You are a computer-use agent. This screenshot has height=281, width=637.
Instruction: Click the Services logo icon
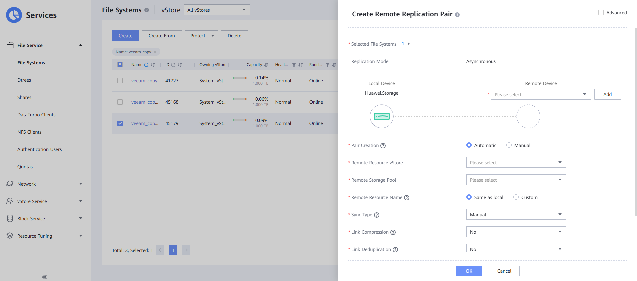[x=14, y=15]
